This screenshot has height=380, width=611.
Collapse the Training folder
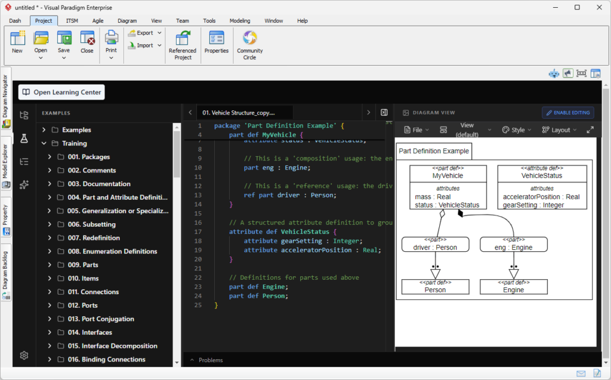click(x=44, y=143)
